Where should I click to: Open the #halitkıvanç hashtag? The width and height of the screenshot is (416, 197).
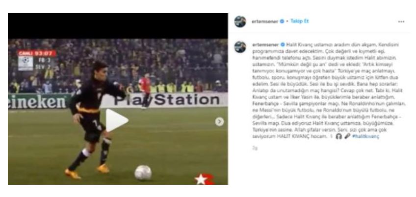(365, 136)
